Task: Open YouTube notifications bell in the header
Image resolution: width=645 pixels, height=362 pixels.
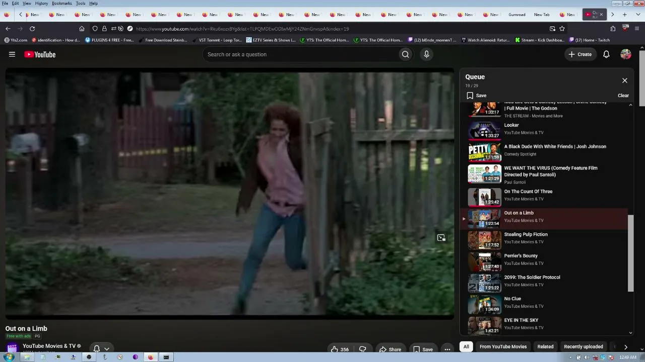Action: [x=606, y=54]
